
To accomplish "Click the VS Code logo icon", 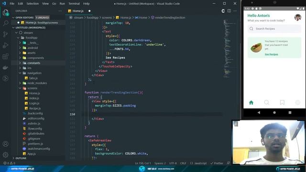I will point(4,3).
